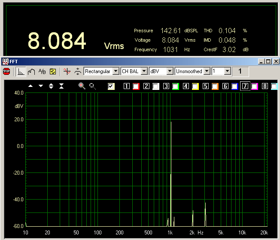Click the blue swatch for trace 6
This screenshot has width=280, height=240.
click(234, 86)
